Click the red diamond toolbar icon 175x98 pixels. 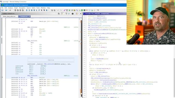pyautogui.click(x=87, y=10)
